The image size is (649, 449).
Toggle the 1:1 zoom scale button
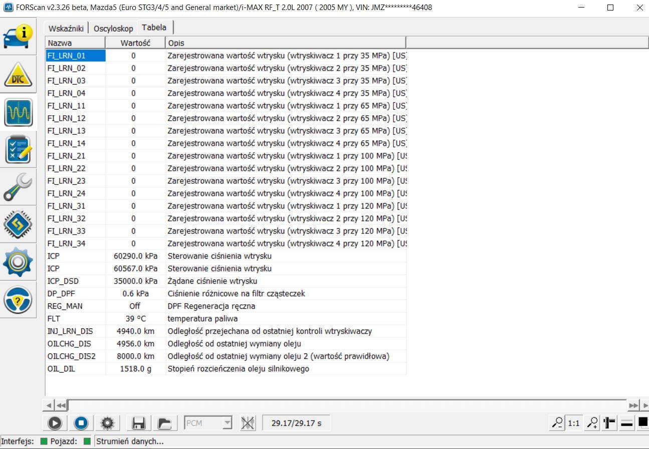(574, 423)
